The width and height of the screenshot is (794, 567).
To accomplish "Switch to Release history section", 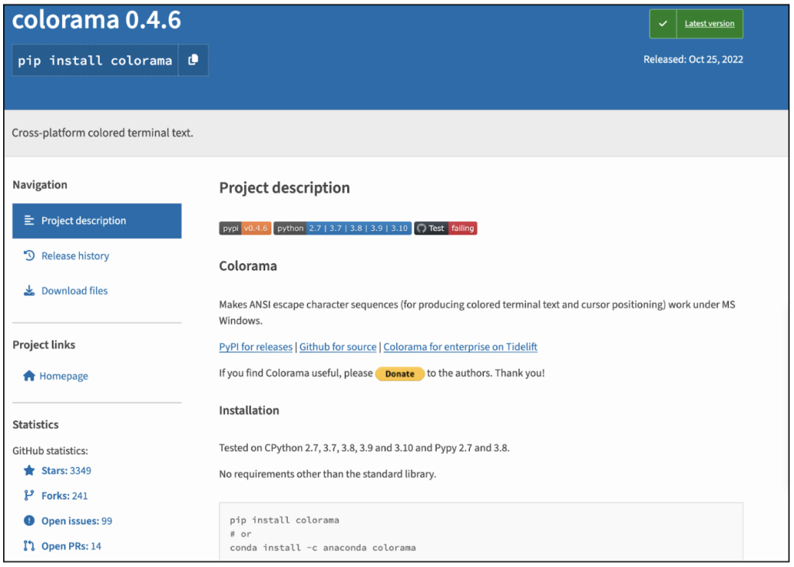I will point(75,256).
